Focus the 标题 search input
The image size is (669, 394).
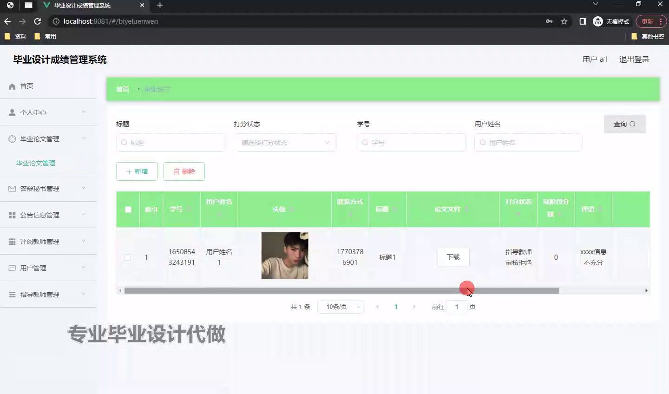pyautogui.click(x=170, y=143)
